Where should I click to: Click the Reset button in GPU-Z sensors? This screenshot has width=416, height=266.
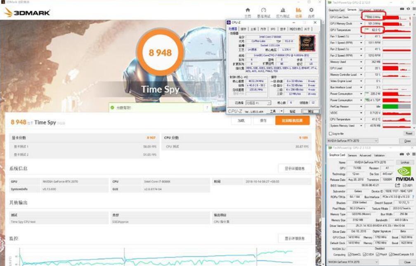[x=408, y=134]
